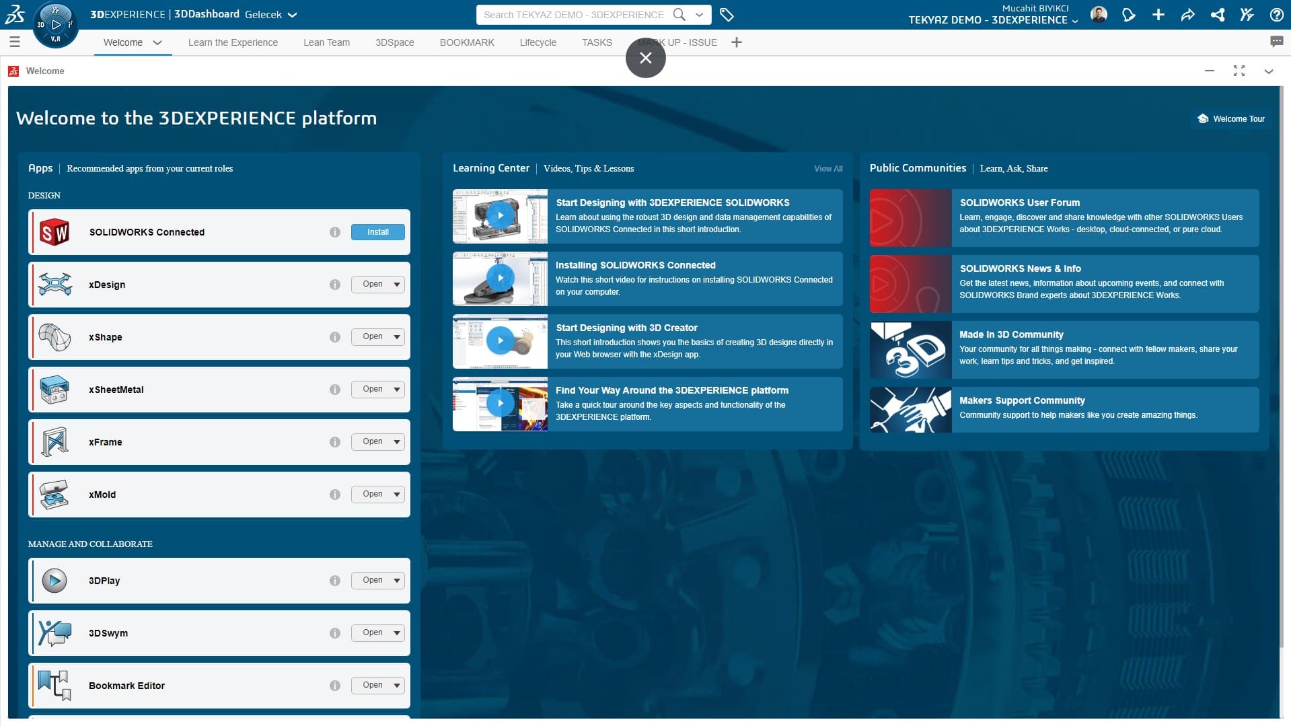This screenshot has width=1291, height=726.
Task: Expand the 3DPlay Open dropdown arrow
Action: tap(397, 581)
